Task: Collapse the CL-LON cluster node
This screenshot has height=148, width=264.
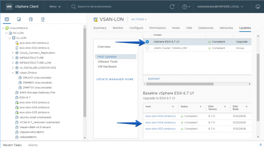Action: tap(10, 38)
